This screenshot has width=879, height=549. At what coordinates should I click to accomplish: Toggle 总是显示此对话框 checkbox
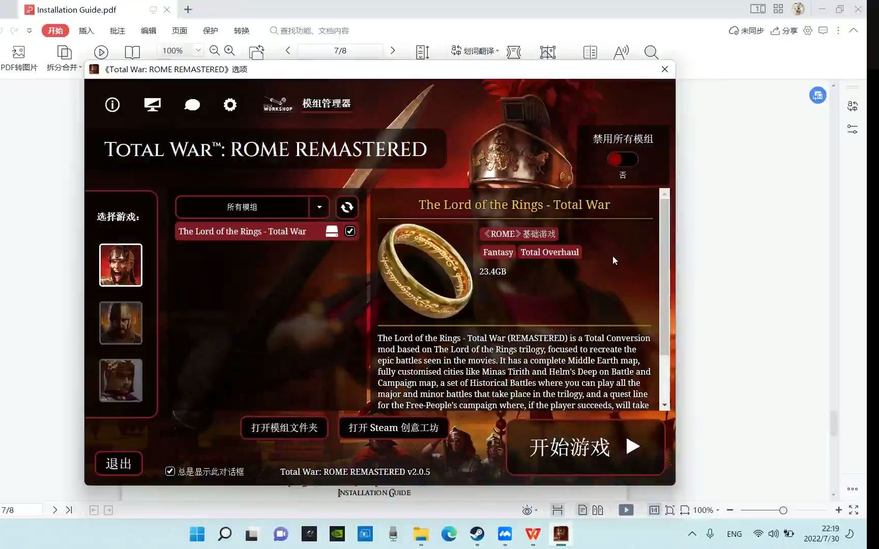(x=170, y=471)
